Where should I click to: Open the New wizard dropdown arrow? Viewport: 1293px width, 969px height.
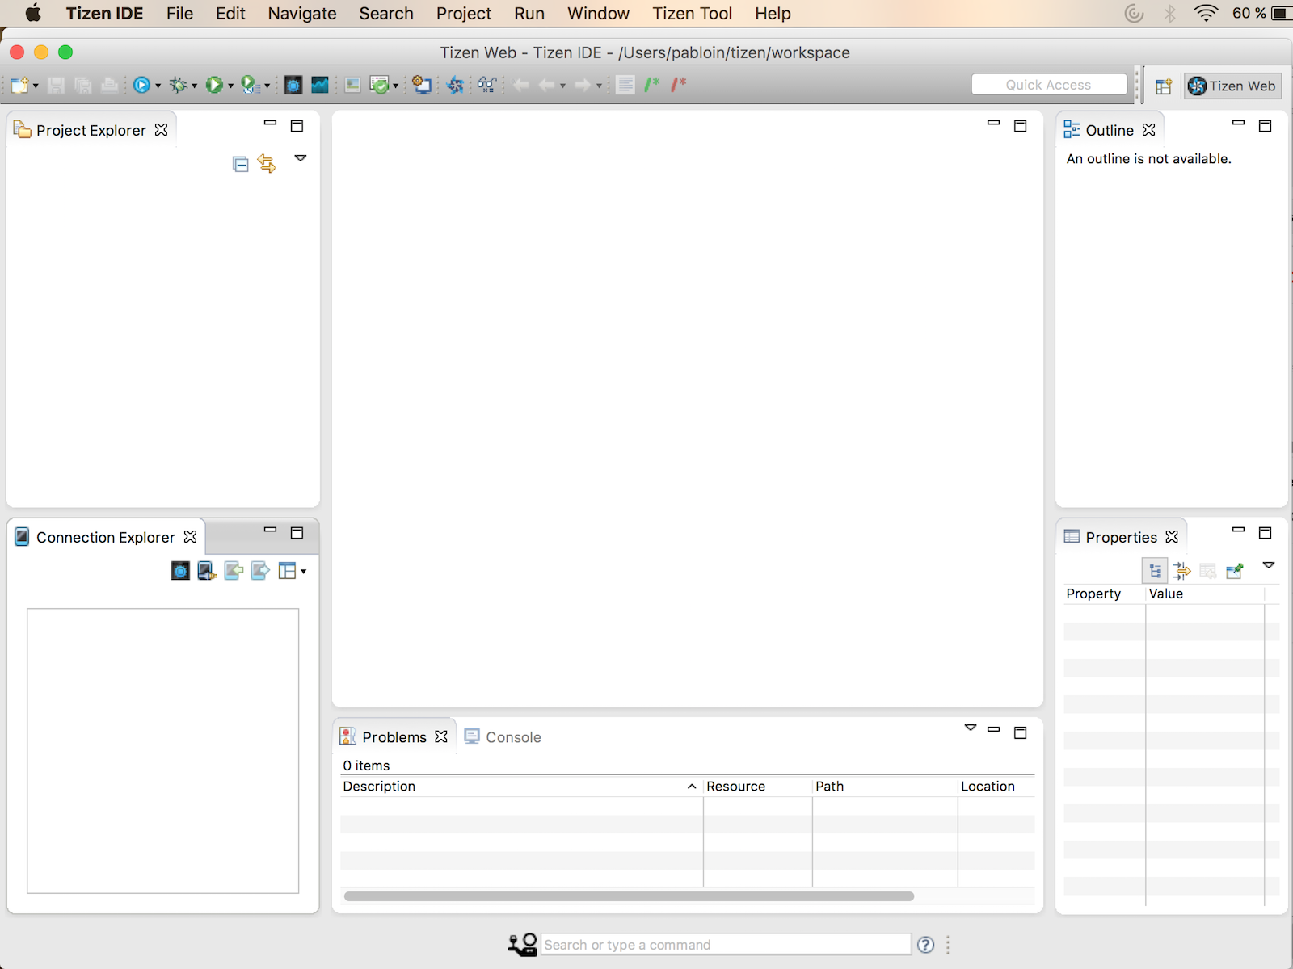[x=36, y=86]
